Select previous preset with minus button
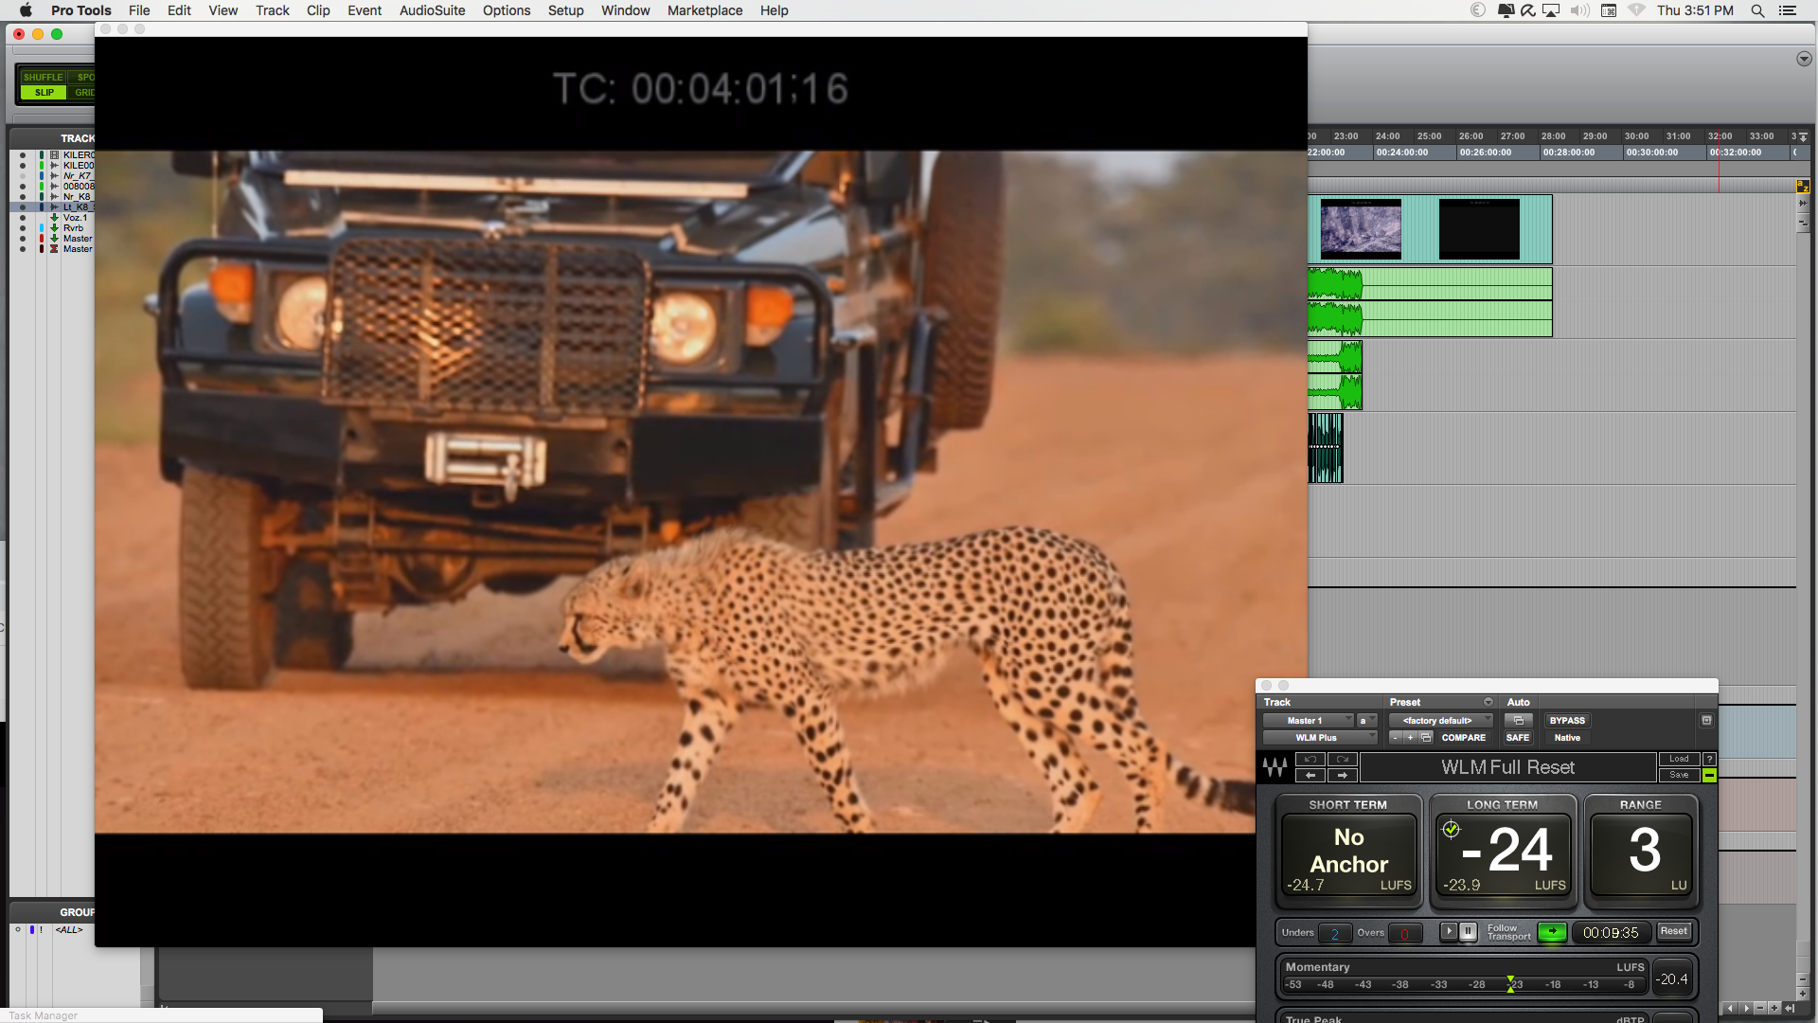This screenshot has width=1818, height=1023. [1396, 738]
